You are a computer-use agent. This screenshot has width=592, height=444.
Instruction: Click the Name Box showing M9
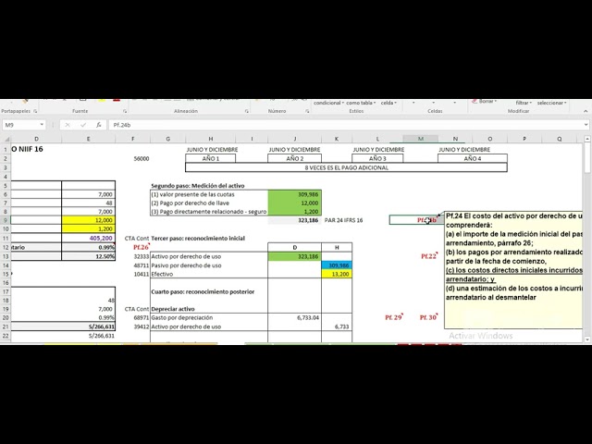click(18, 124)
